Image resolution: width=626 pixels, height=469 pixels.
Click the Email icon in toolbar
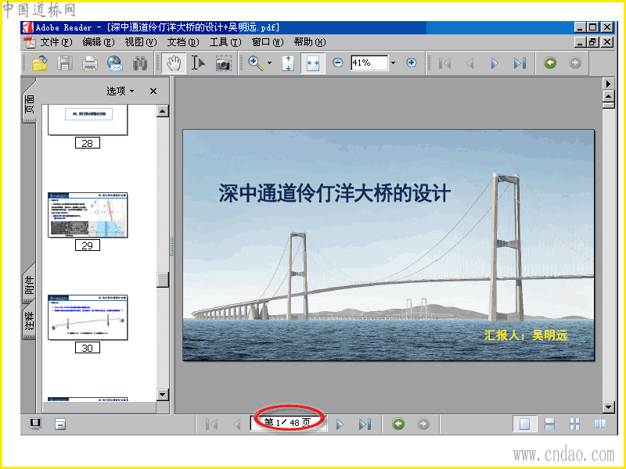click(115, 63)
